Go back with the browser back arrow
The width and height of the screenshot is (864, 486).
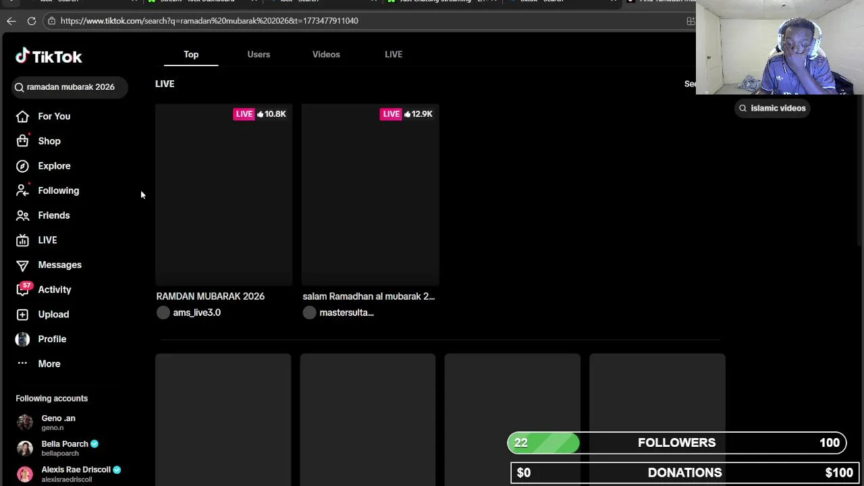point(11,21)
